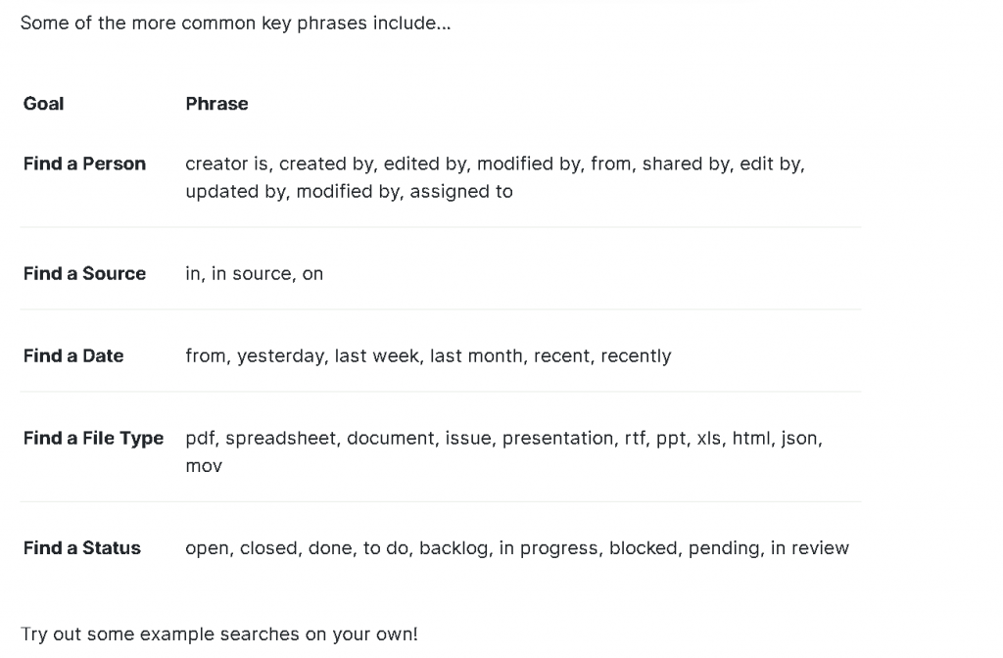Select the Find a Person row label
This screenshot has height=658, width=1003.
pyautogui.click(x=84, y=164)
